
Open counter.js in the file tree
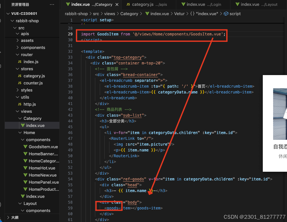pyautogui.click(x=33, y=83)
